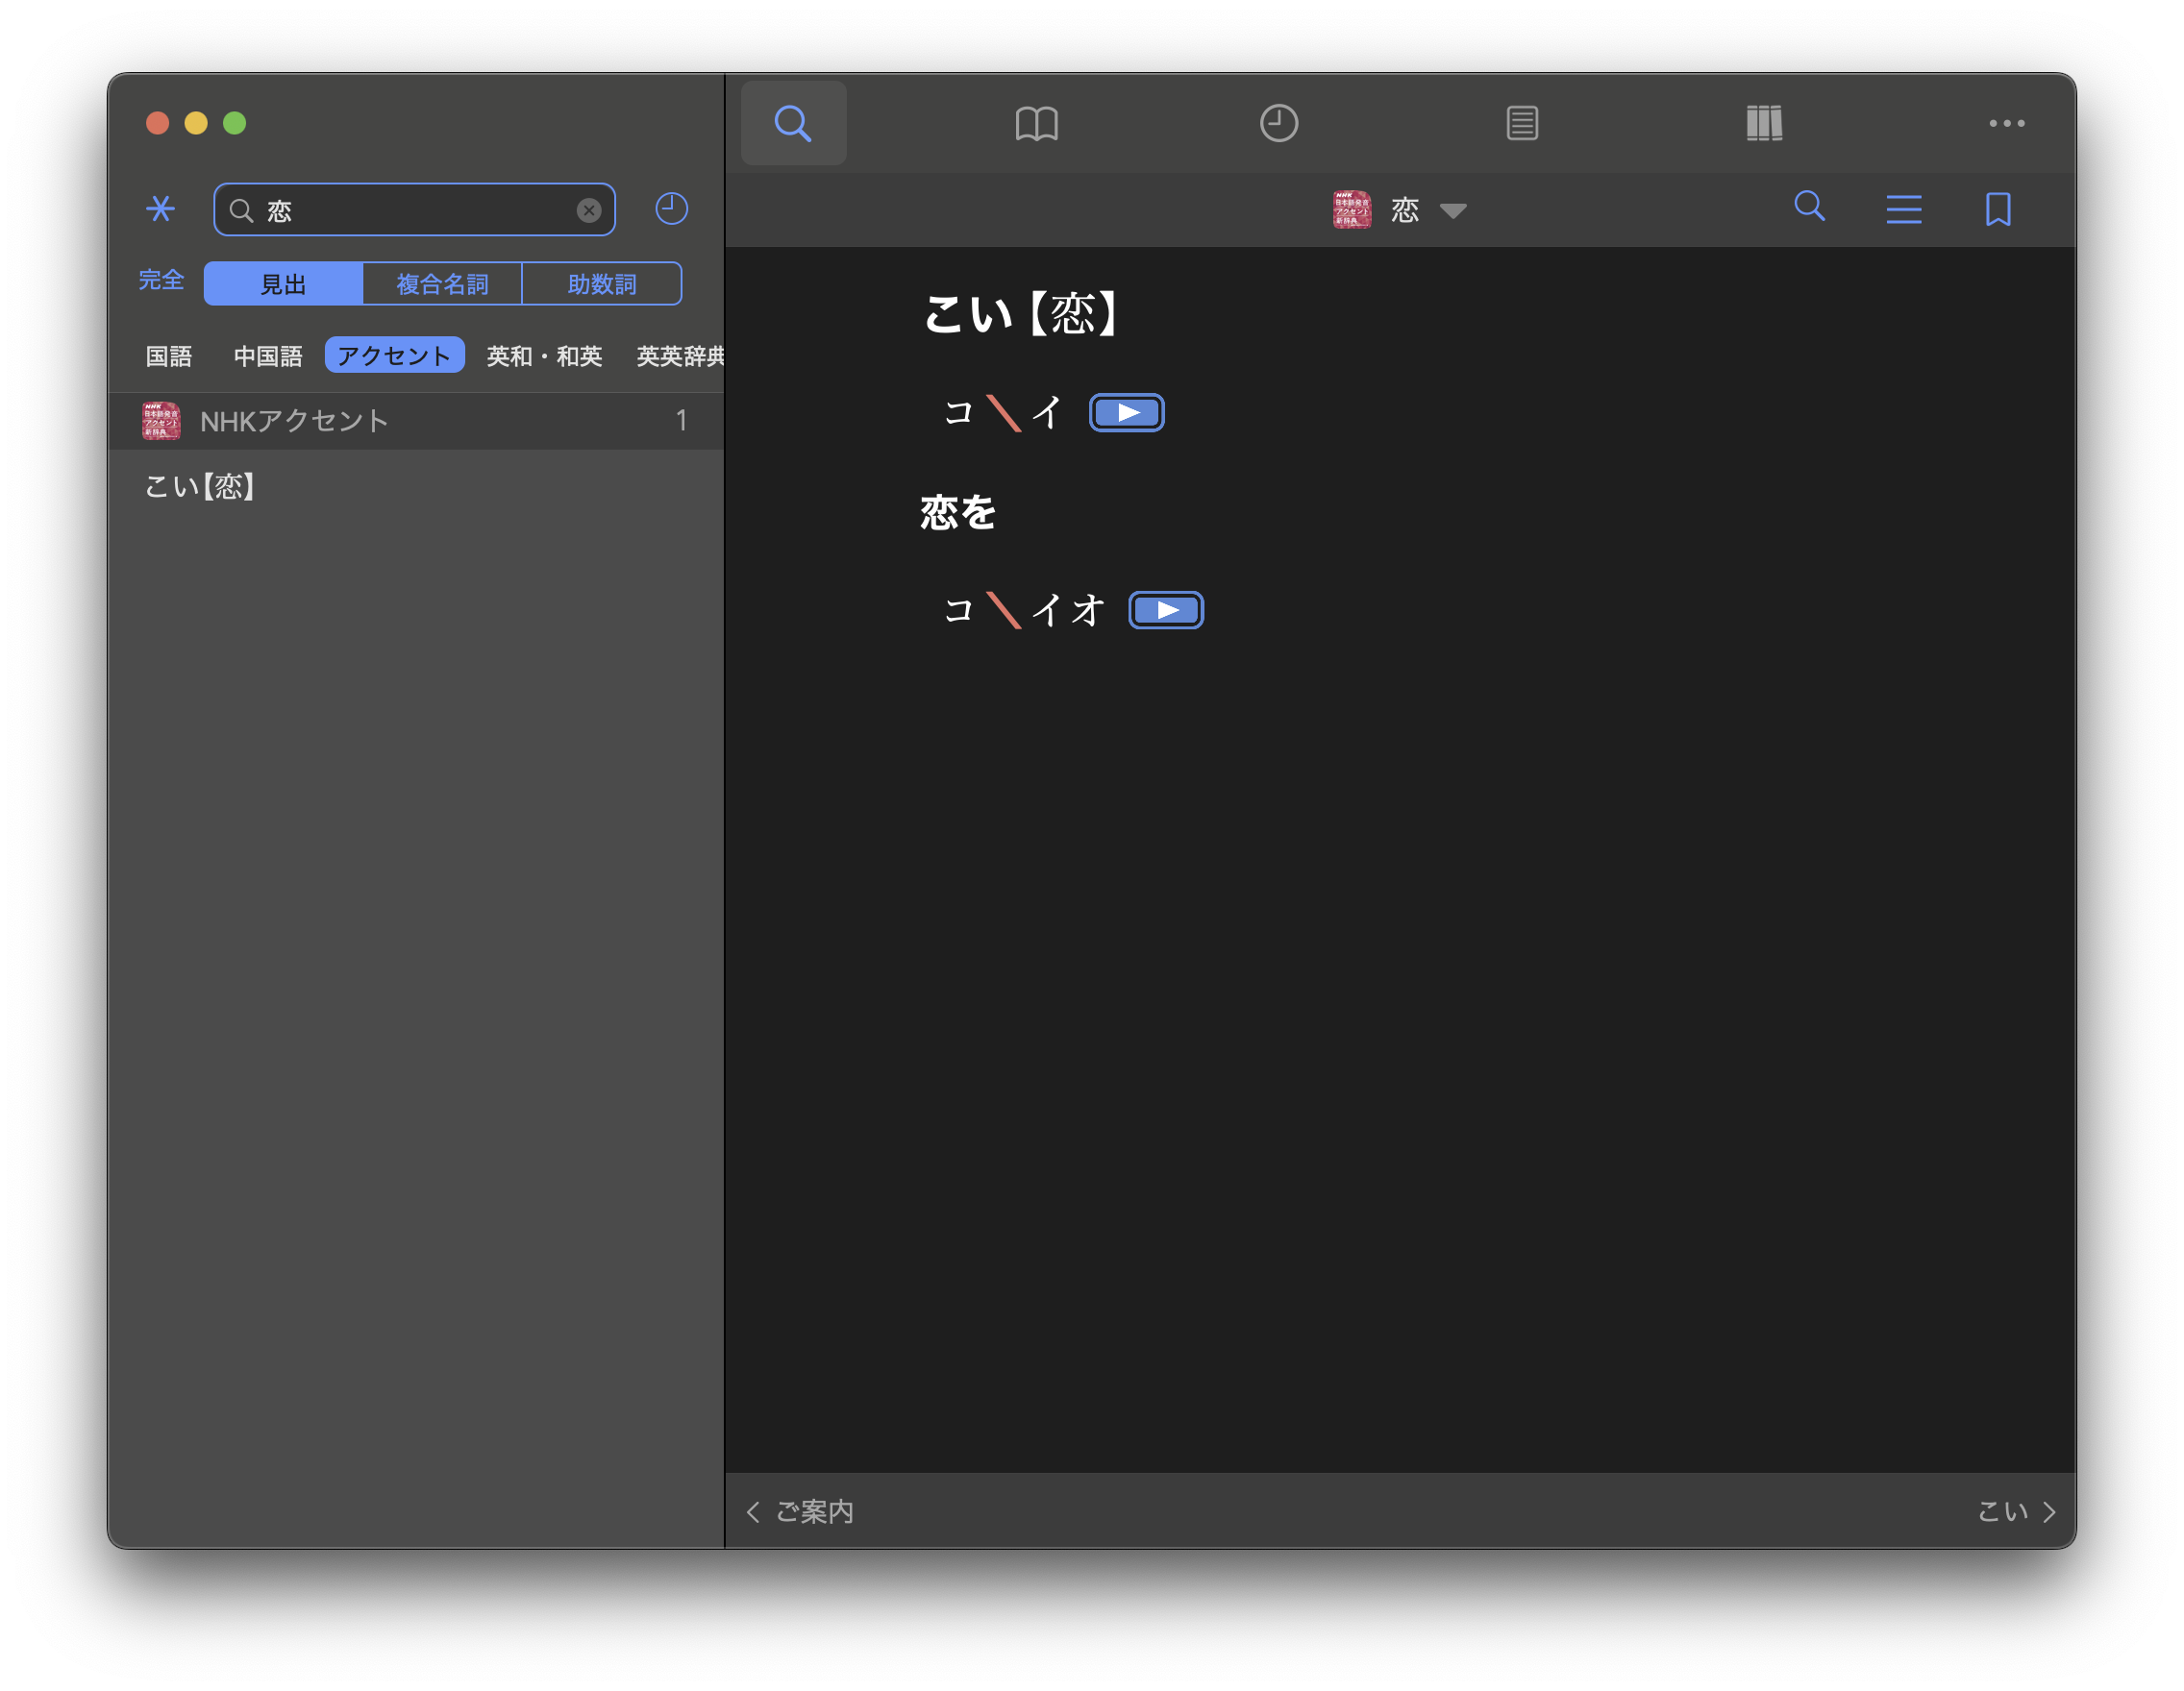Open the dictionary library shelf icon
2184x1691 pixels.
(1764, 123)
